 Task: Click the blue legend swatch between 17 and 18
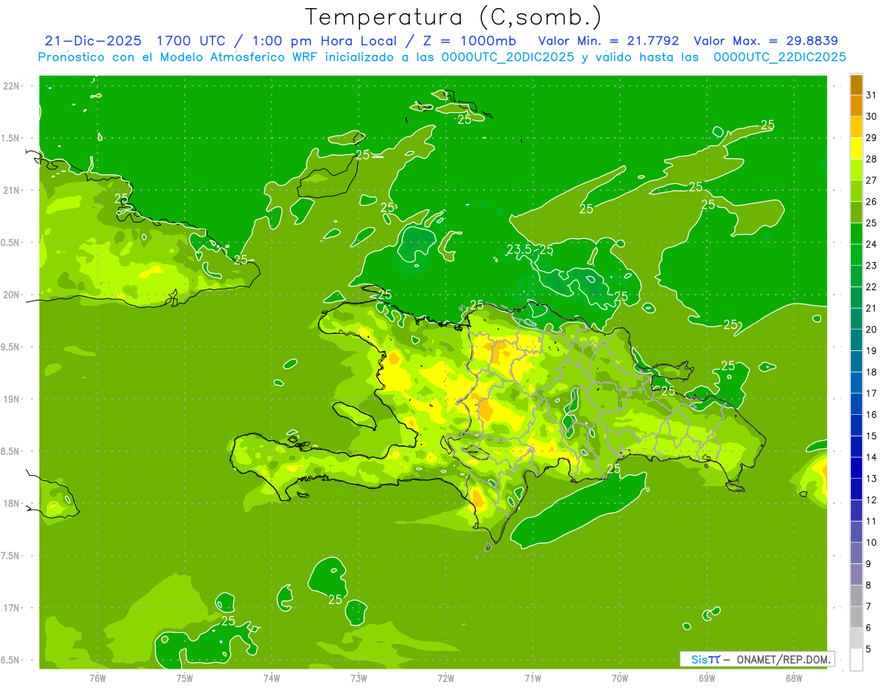(856, 383)
